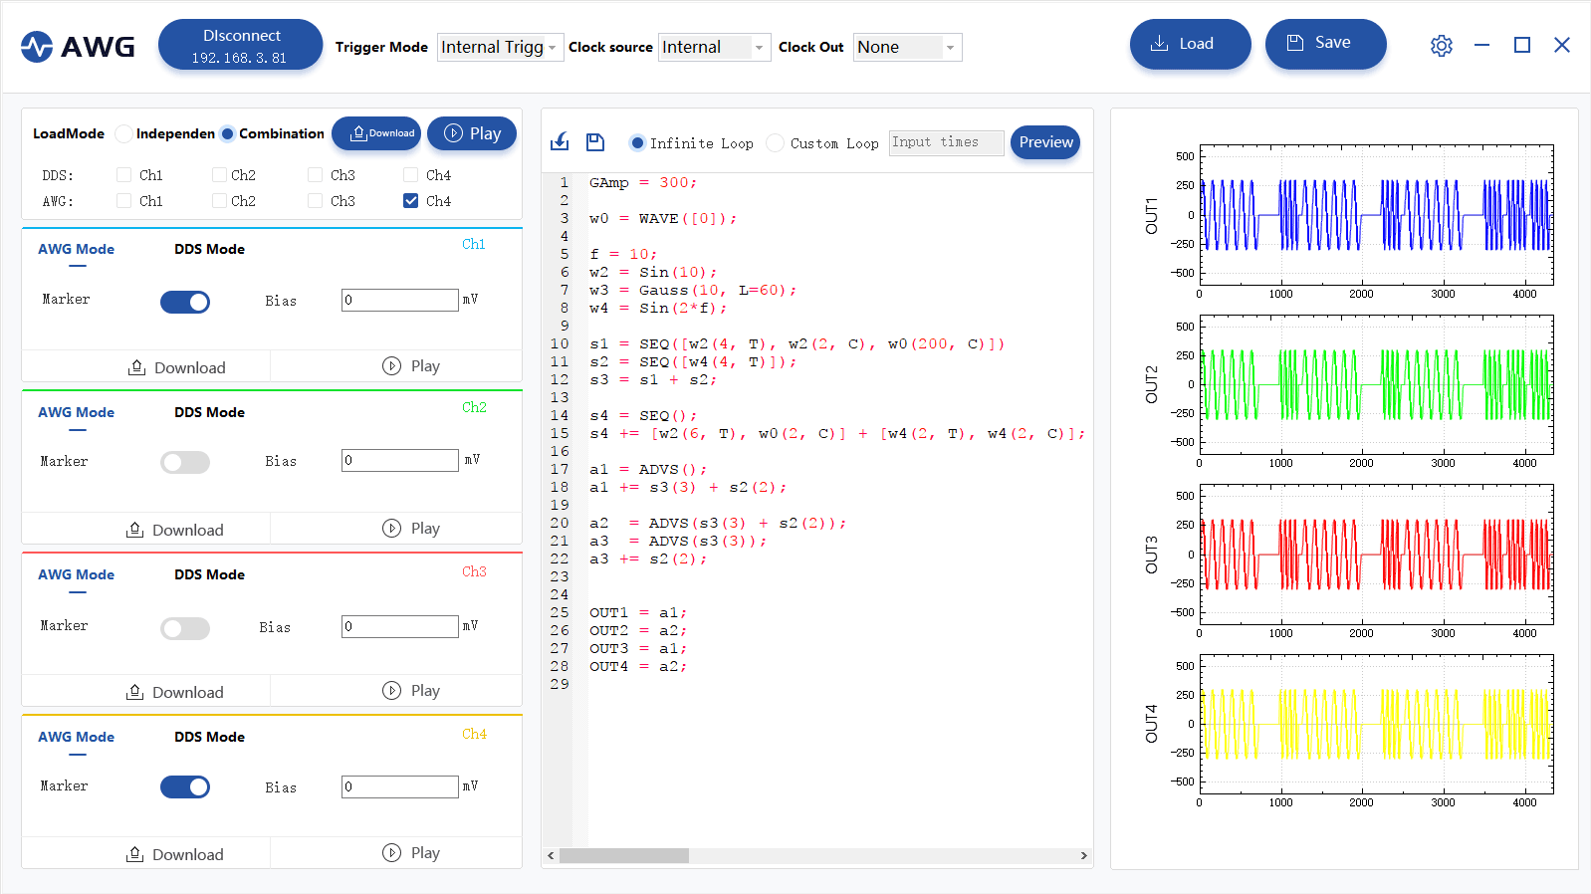1591x894 pixels.
Task: Click the Preview button
Action: pos(1045,142)
